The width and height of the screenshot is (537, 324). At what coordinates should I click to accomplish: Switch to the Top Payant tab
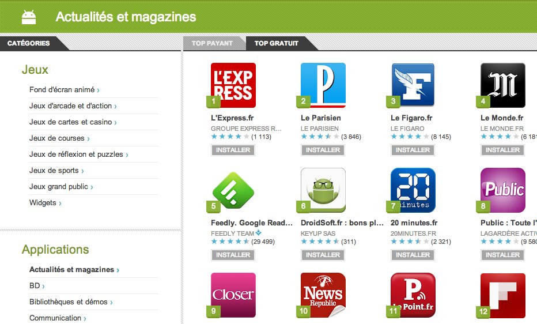[212, 43]
